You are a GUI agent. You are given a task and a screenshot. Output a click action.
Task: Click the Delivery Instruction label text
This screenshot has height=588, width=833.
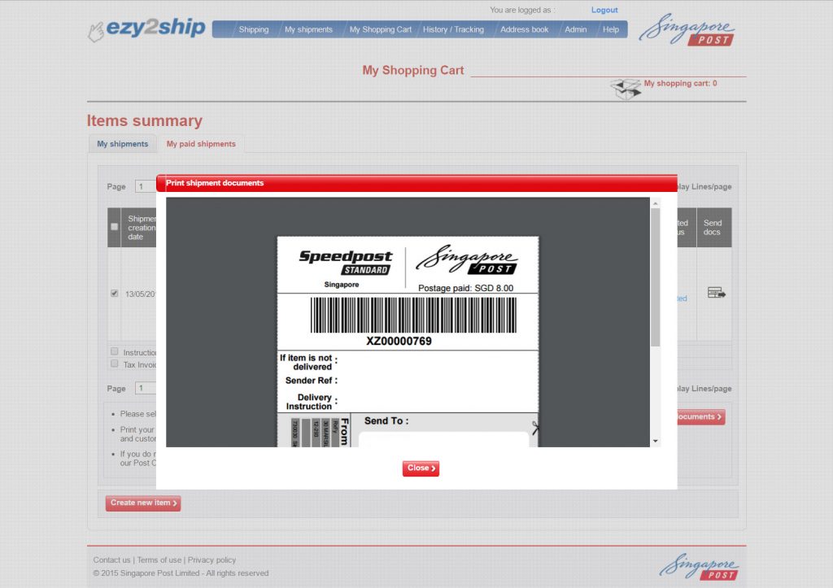pyautogui.click(x=312, y=402)
